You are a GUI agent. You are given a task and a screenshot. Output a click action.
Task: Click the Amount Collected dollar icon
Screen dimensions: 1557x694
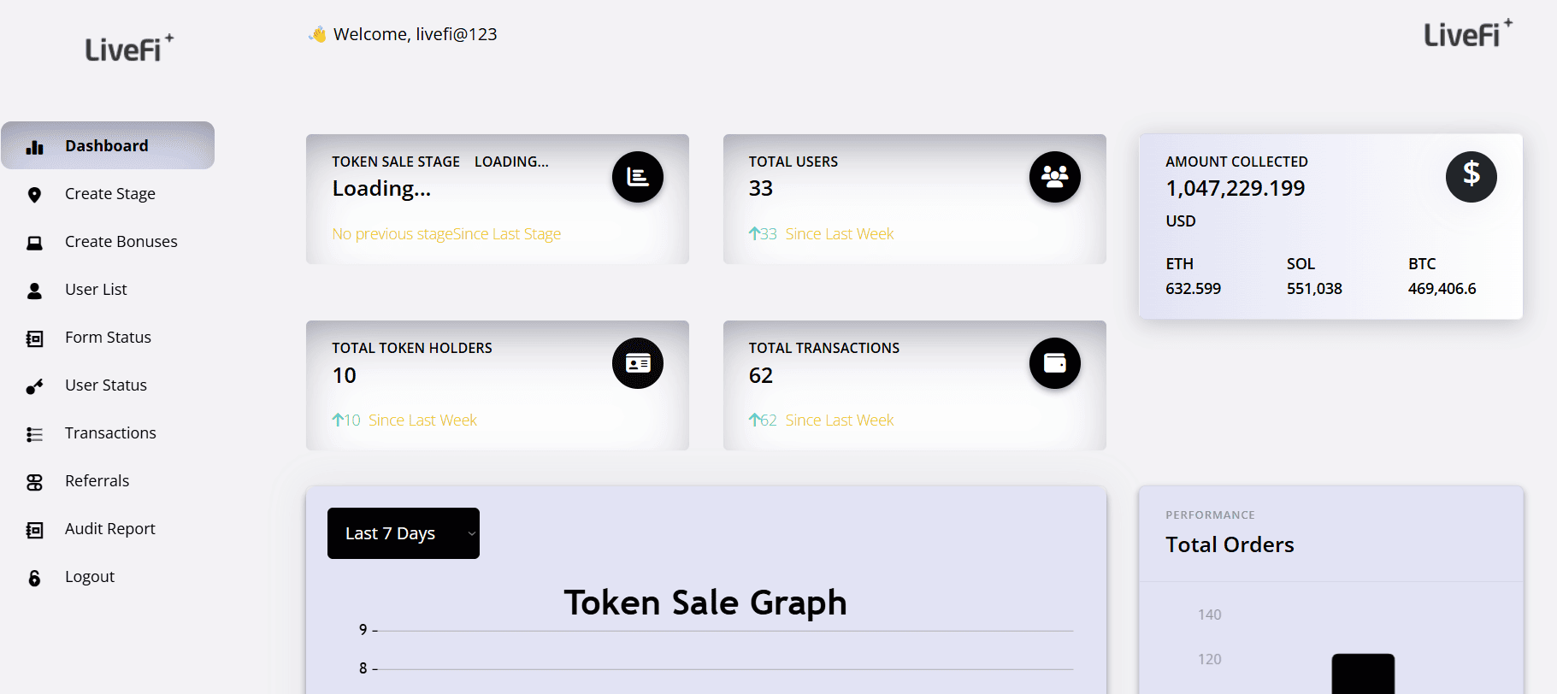(x=1471, y=176)
